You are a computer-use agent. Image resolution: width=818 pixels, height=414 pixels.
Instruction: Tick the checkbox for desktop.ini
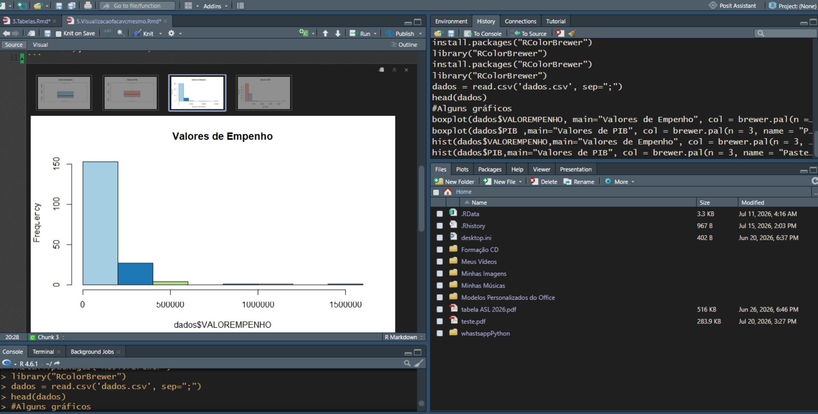(440, 238)
